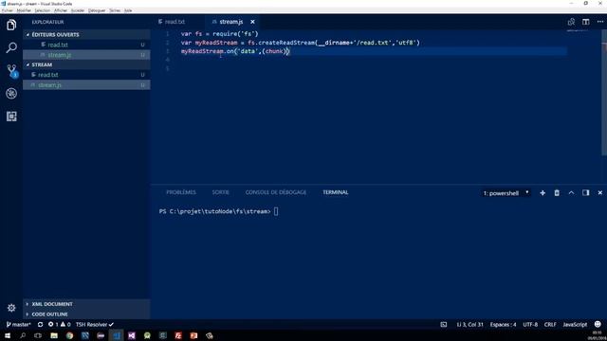This screenshot has width=607, height=341.
Task: Close the stream.js editor tab
Action: pos(252,22)
